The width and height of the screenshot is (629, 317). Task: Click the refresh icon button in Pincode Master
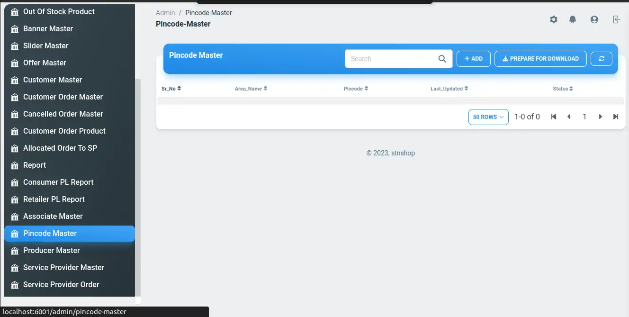coord(602,59)
